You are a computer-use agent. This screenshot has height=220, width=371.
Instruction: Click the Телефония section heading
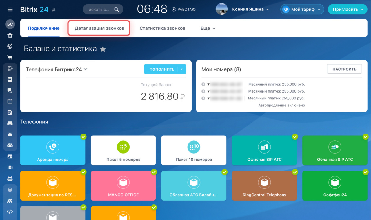point(34,122)
